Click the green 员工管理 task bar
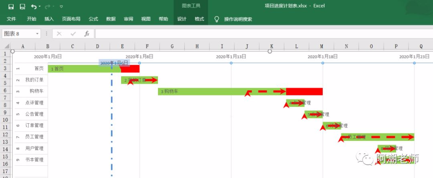 point(378,137)
